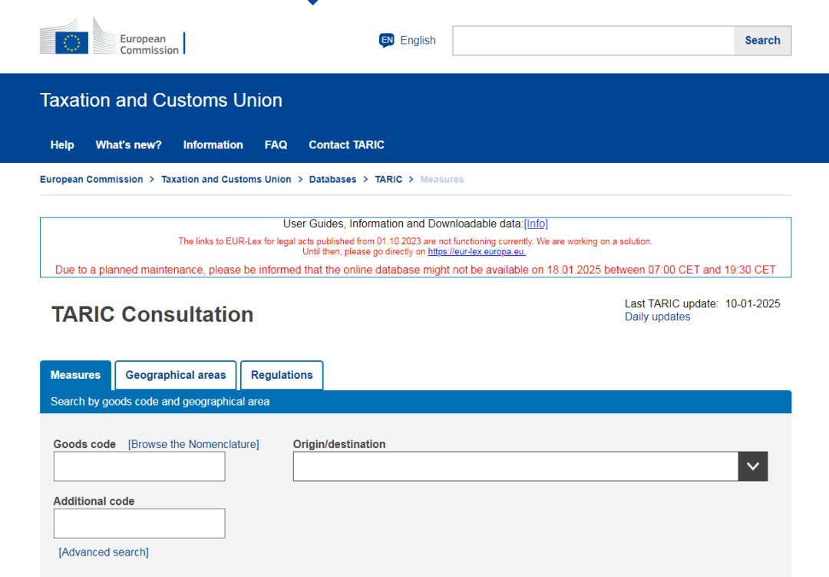Go to Taxation and Customs Union breadcrumb
829x577 pixels.
[x=226, y=180]
